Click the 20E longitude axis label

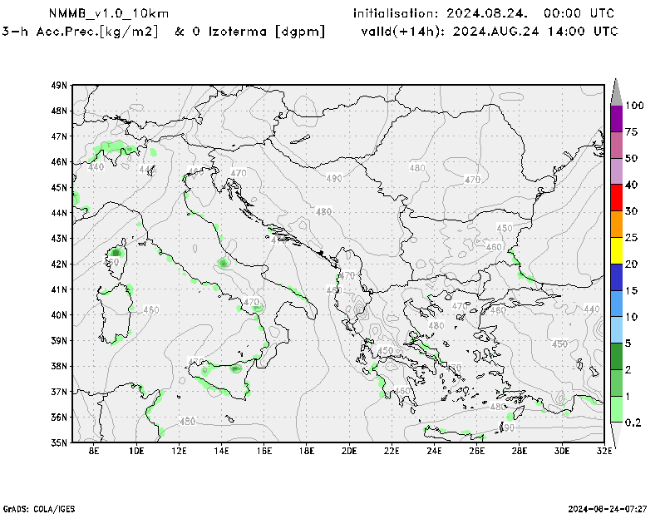click(349, 452)
